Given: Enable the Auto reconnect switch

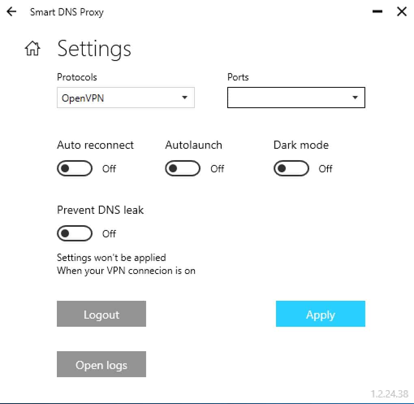Looking at the screenshot, I should (75, 168).
